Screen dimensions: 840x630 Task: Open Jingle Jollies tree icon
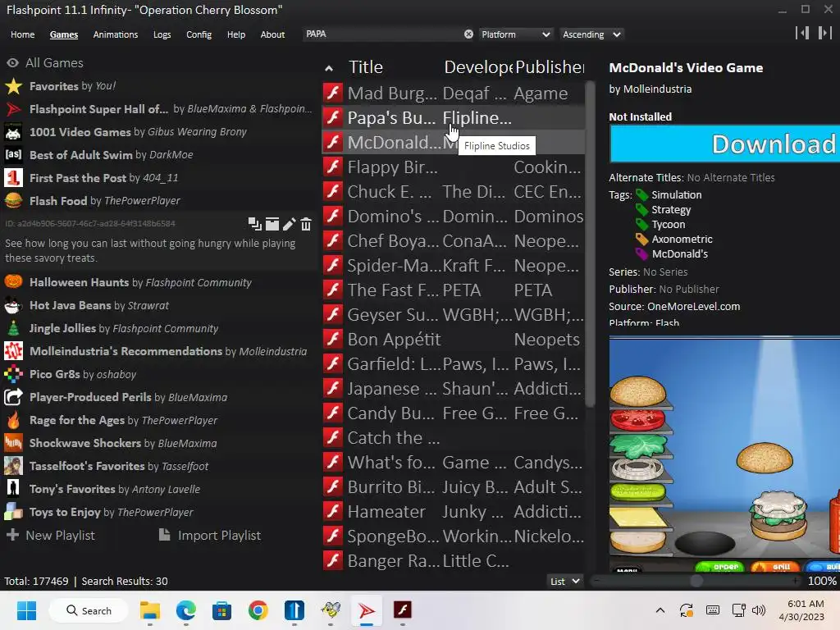click(x=13, y=328)
